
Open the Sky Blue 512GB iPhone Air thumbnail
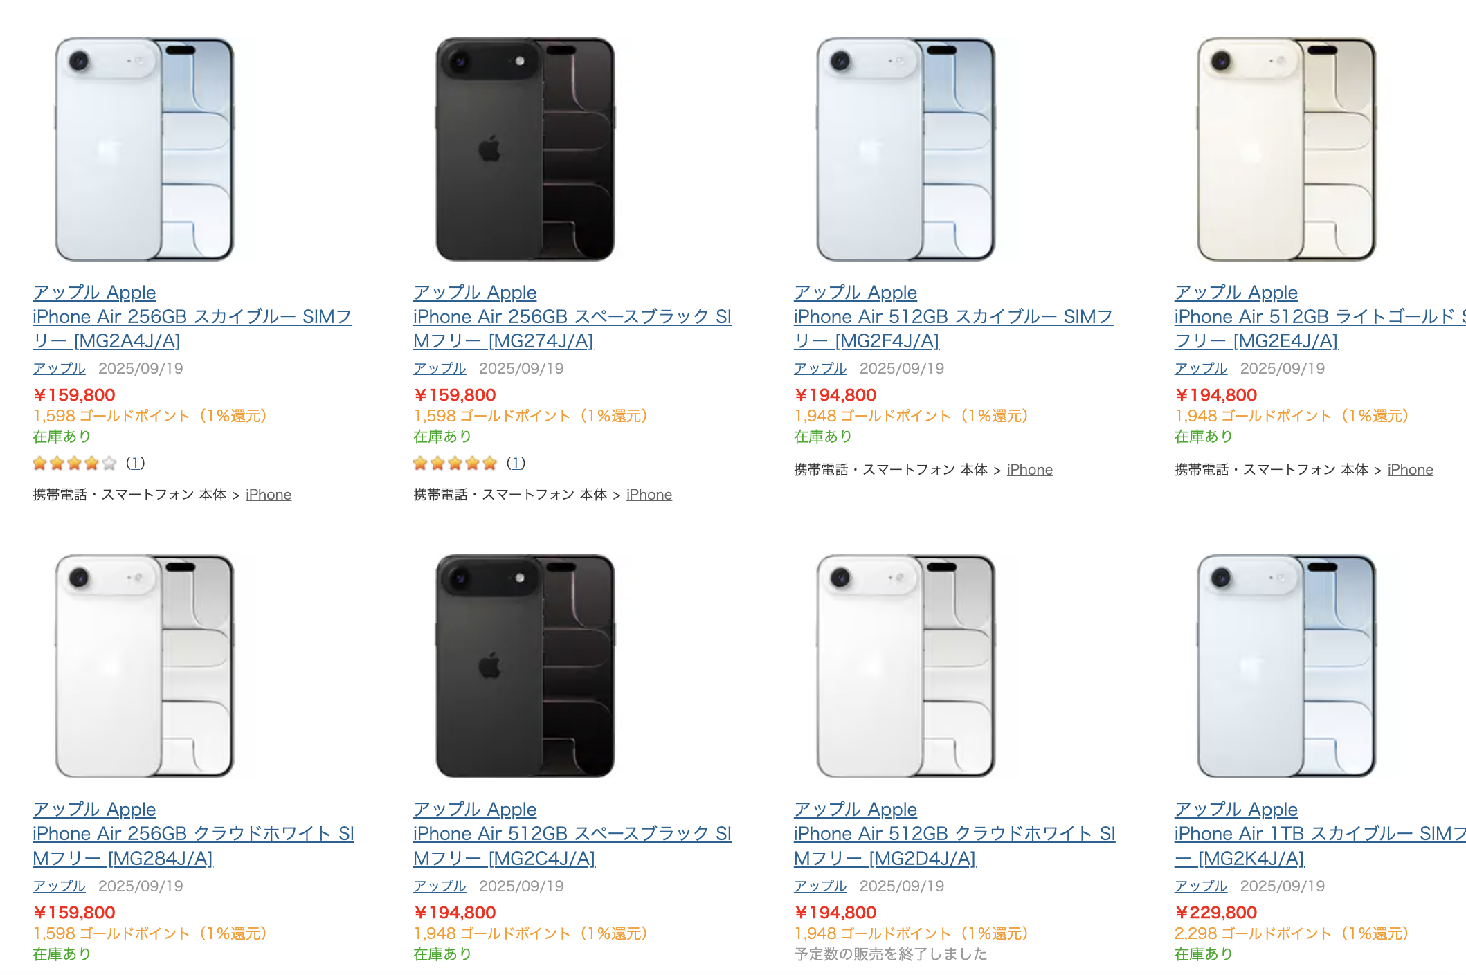905,149
